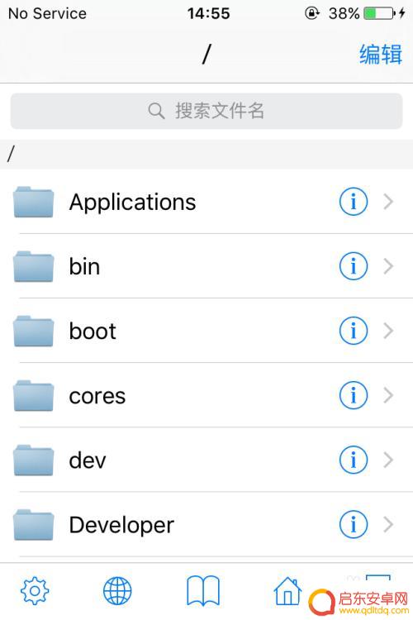The image size is (413, 620).
Task: Tap the Applications folder icon
Action: [33, 202]
